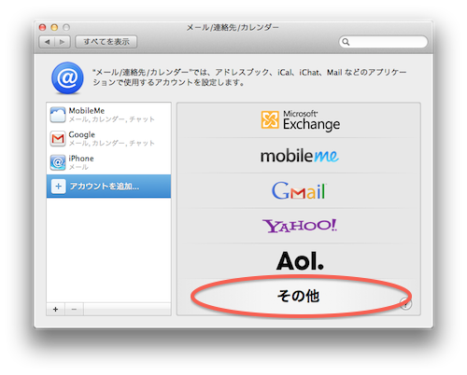Click the plus icon beside アカウントを追加

tap(58, 187)
